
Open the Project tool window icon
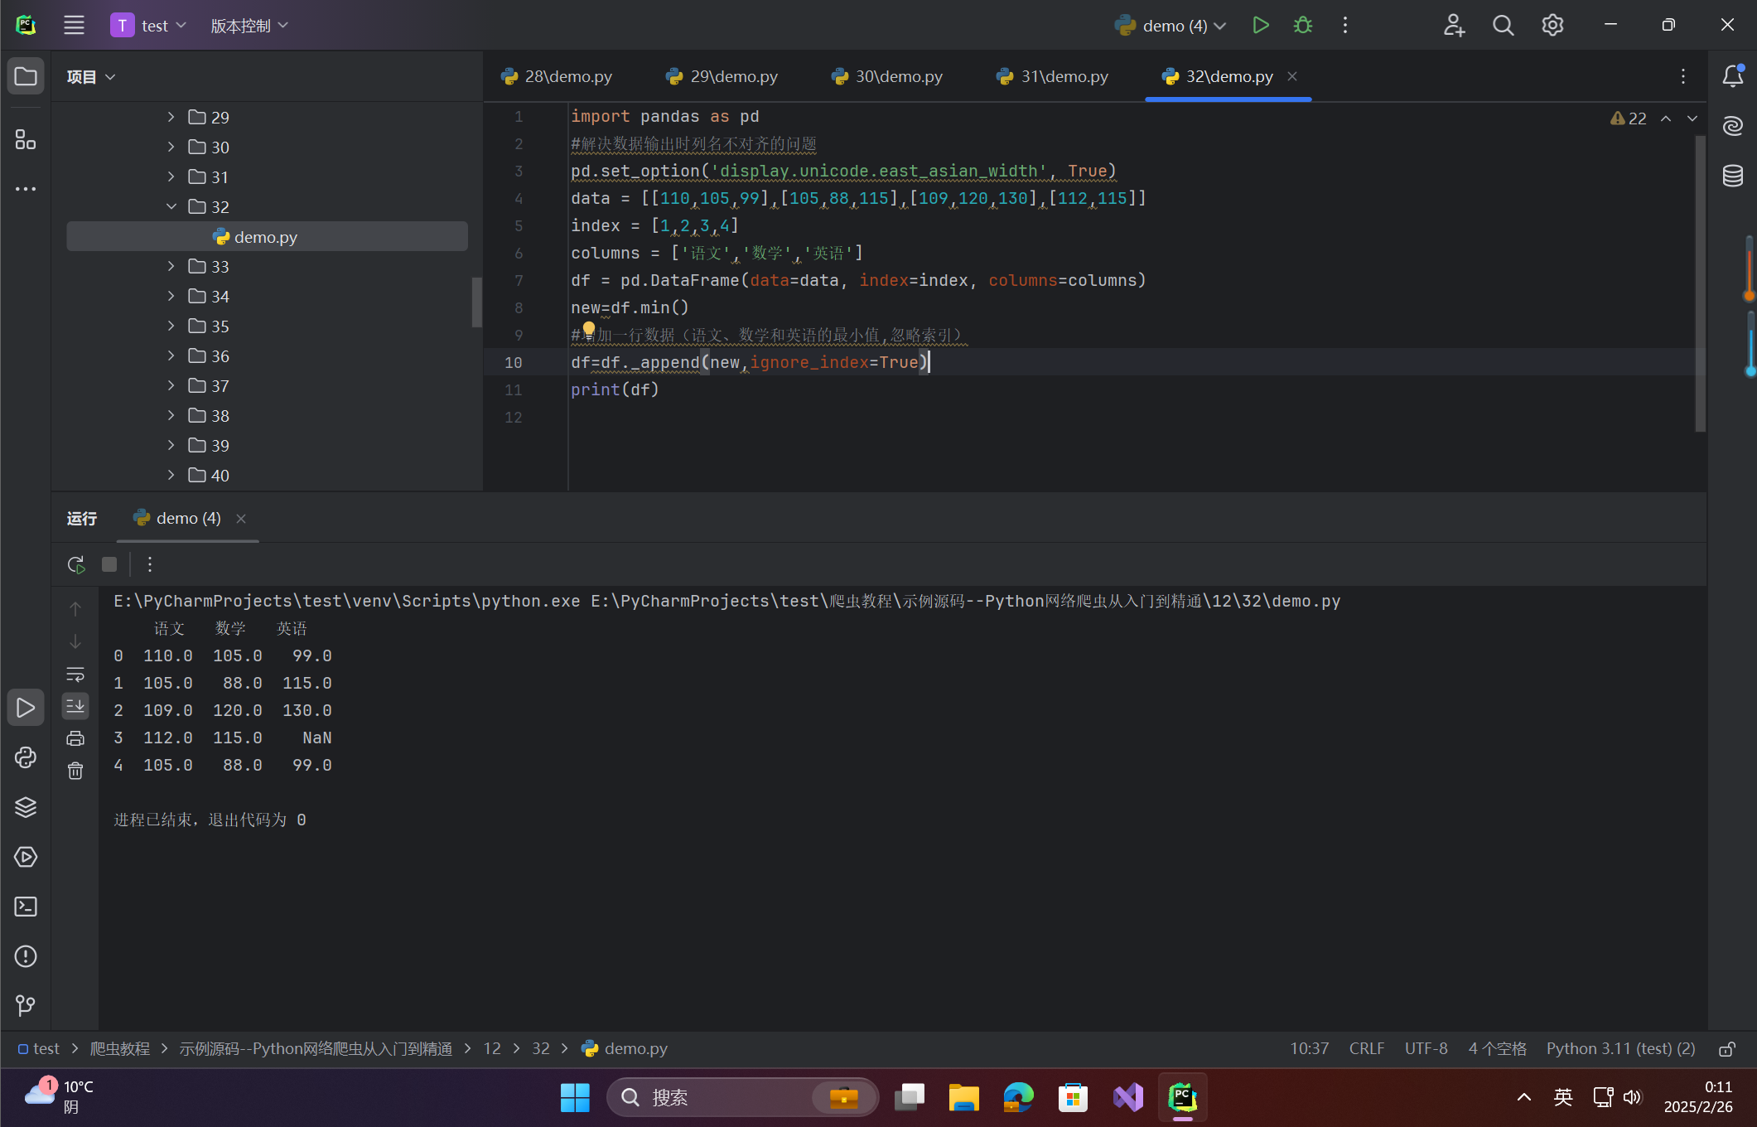(26, 76)
